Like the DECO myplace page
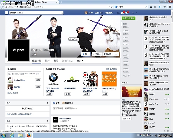The width and height of the screenshot is (173, 138). point(105,94)
